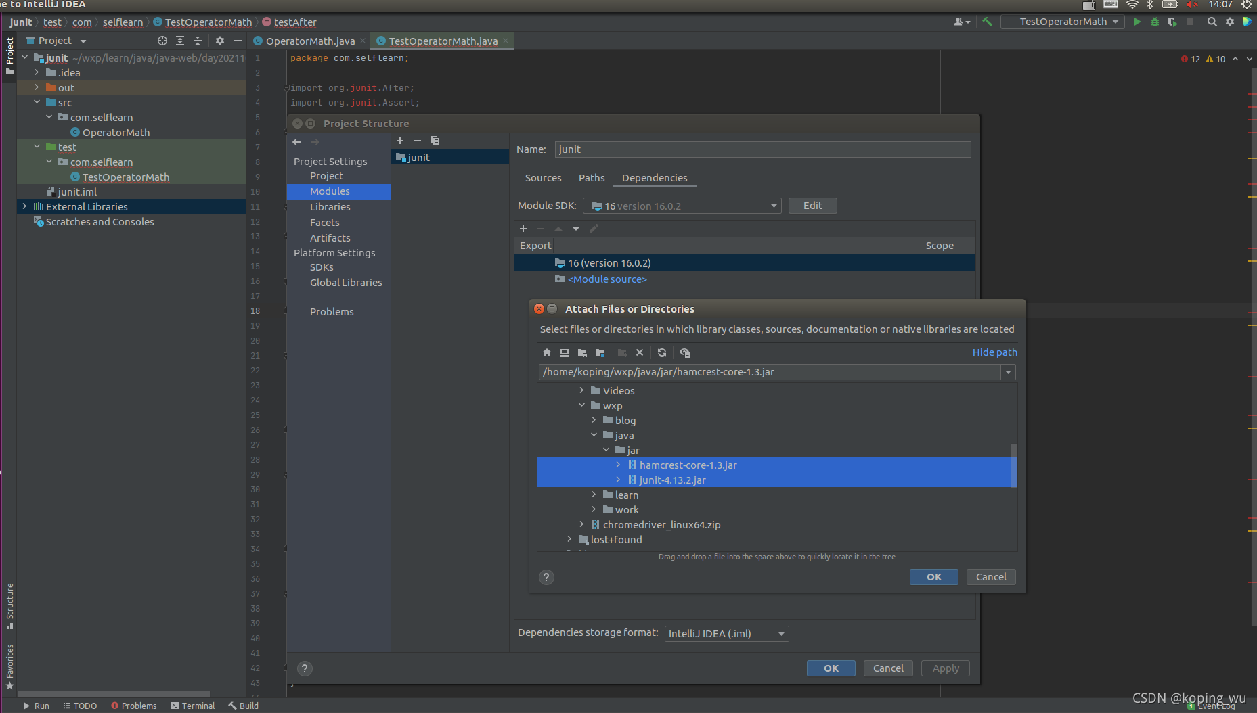Toggle show hidden files in file chooser
This screenshot has width=1257, height=713.
[685, 352]
